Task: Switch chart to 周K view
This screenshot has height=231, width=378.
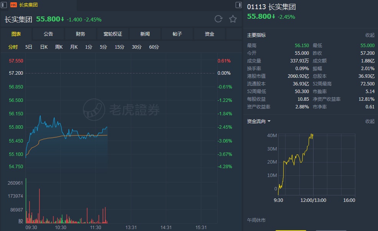Action: [59, 47]
